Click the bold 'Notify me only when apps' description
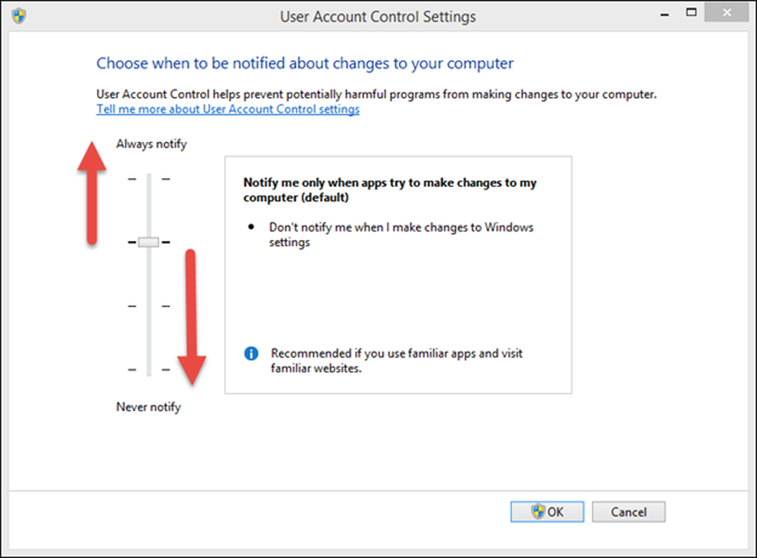The height and width of the screenshot is (558, 757). click(x=390, y=190)
